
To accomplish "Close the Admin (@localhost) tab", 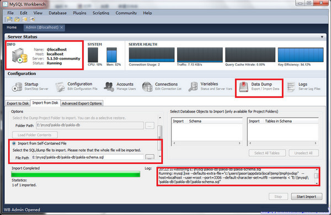I will point(61,27).
